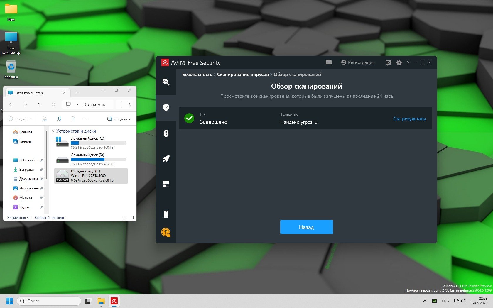Click the Назад button
493x308 pixels.
click(307, 227)
